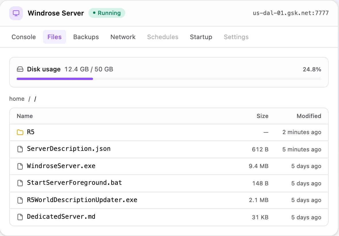This screenshot has width=339, height=236.
Task: Open StartServerForeground.bat file
Action: coord(74,183)
